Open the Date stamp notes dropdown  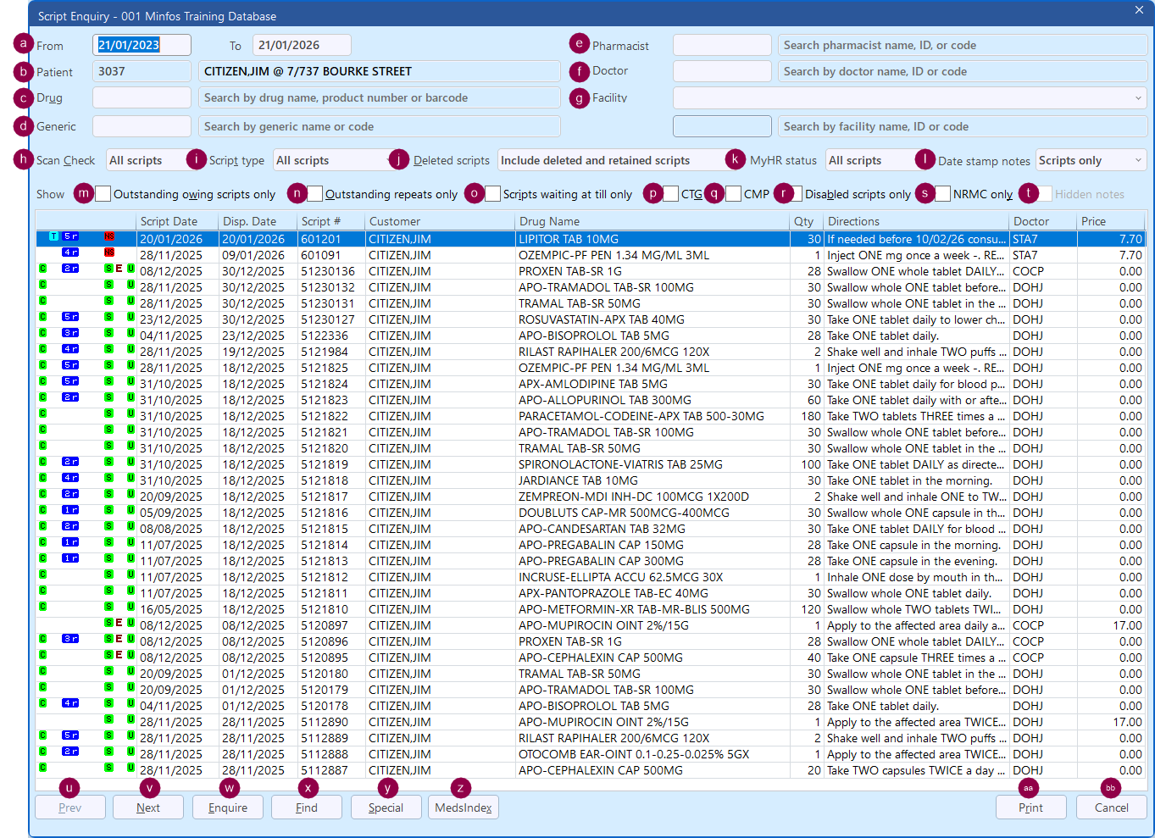coord(1091,160)
